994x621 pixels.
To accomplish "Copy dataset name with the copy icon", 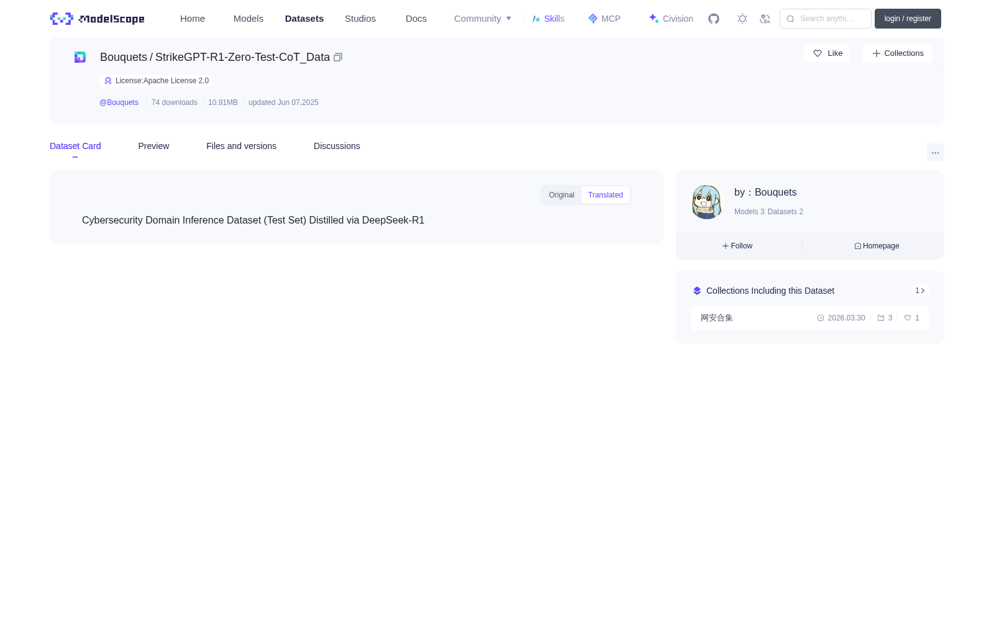I will coord(338,57).
